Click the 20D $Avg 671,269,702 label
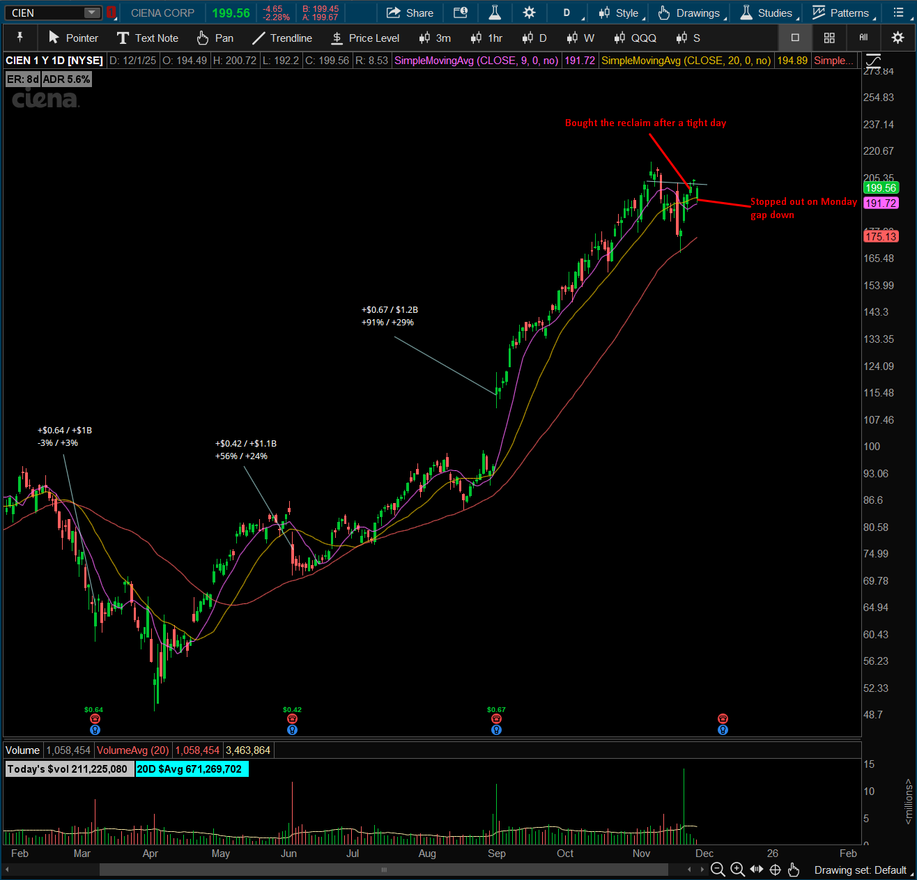This screenshot has height=880, width=917. point(192,769)
